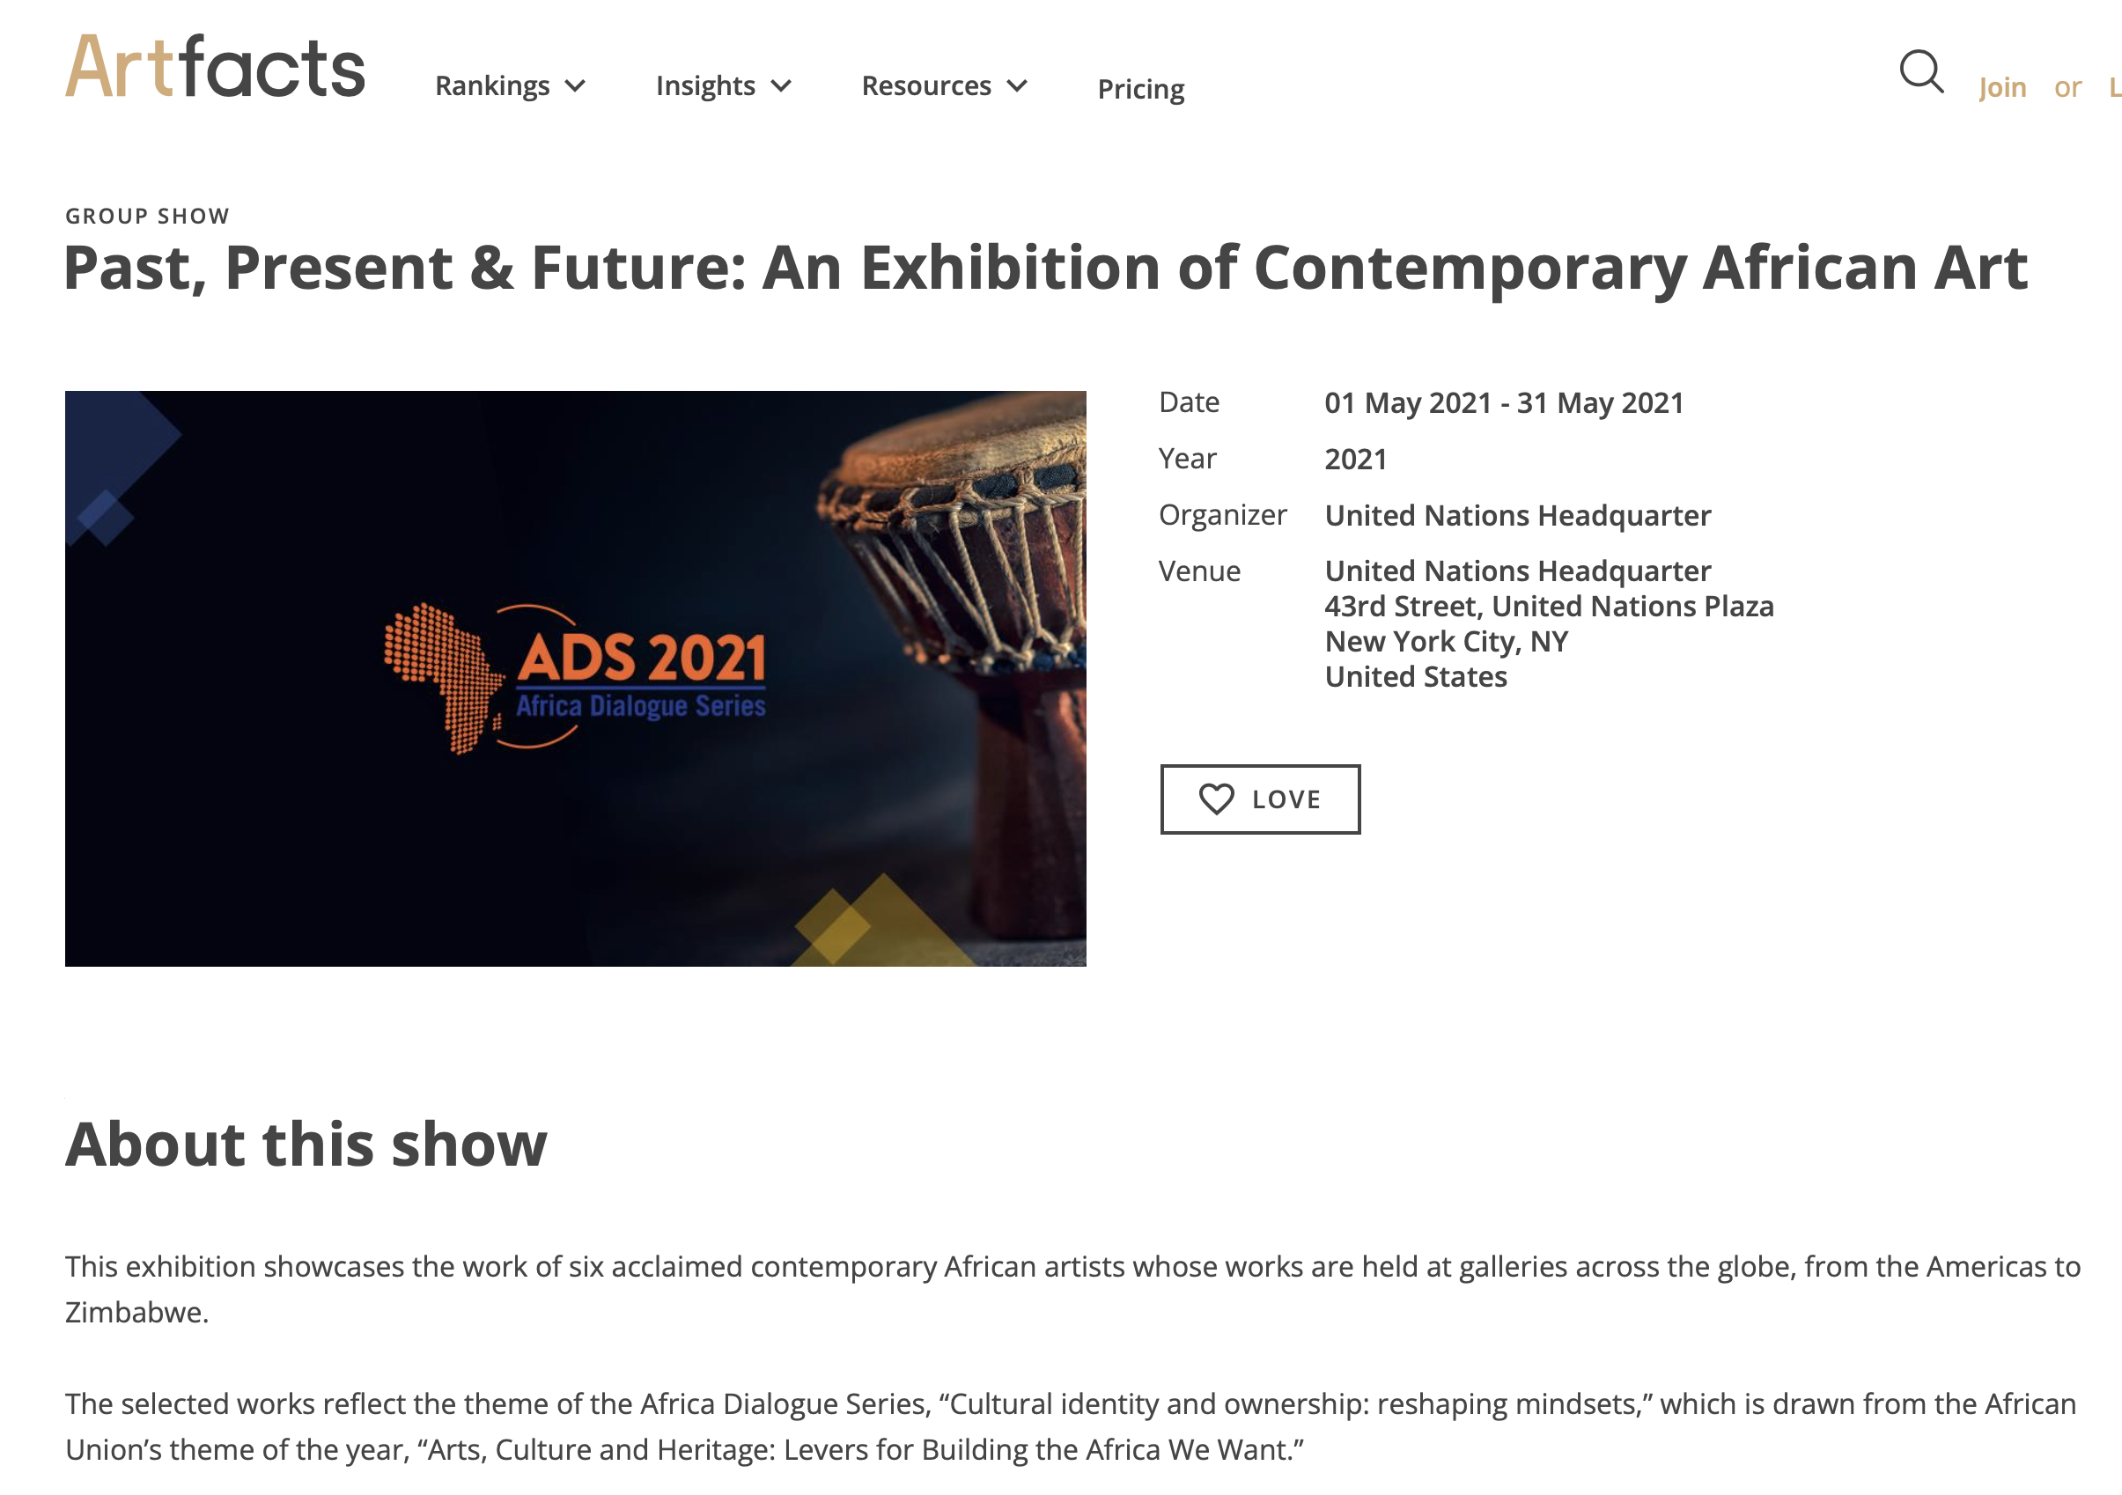Open the Rankings menu
The image size is (2122, 1495).
pyautogui.click(x=491, y=86)
